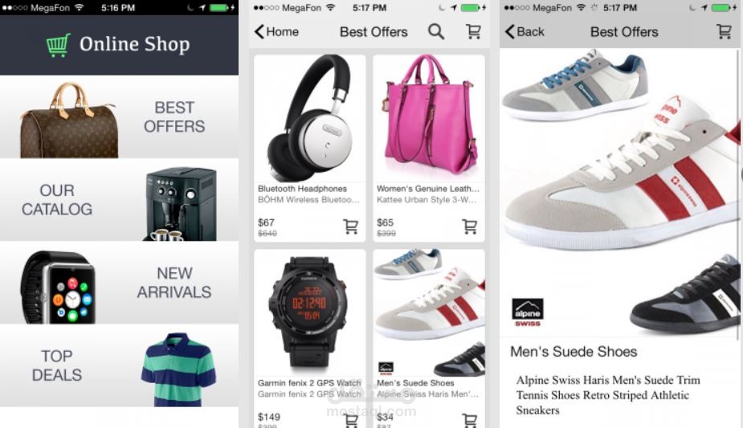Tap the Back button
743x428 pixels.
coord(525,32)
